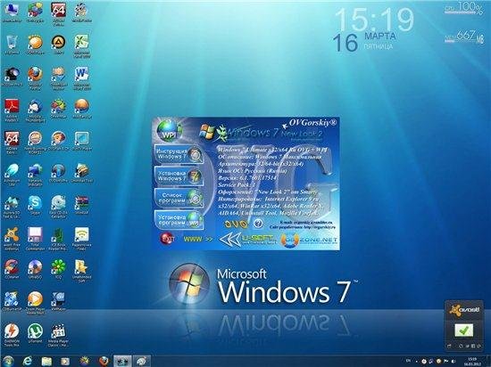
Task: Open Nero Burning ROM desktop shortcut
Action: [35, 143]
